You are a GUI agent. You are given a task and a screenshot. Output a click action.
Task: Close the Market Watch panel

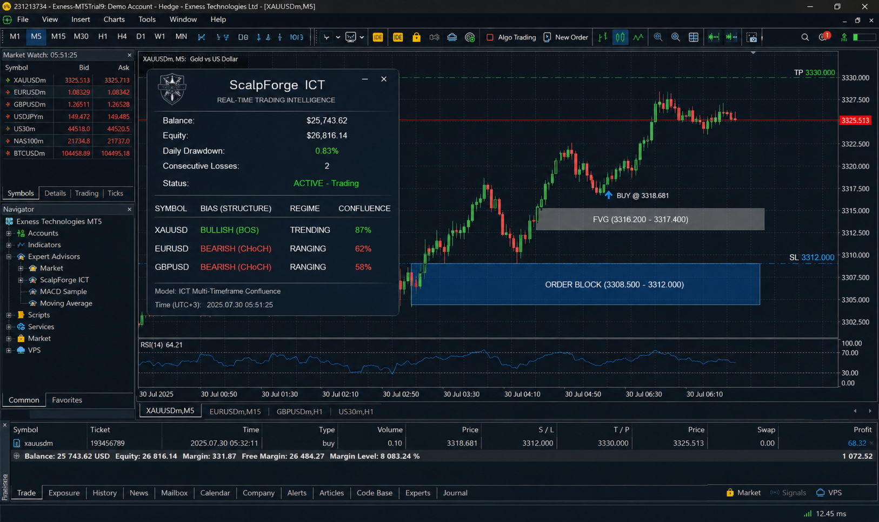(129, 55)
